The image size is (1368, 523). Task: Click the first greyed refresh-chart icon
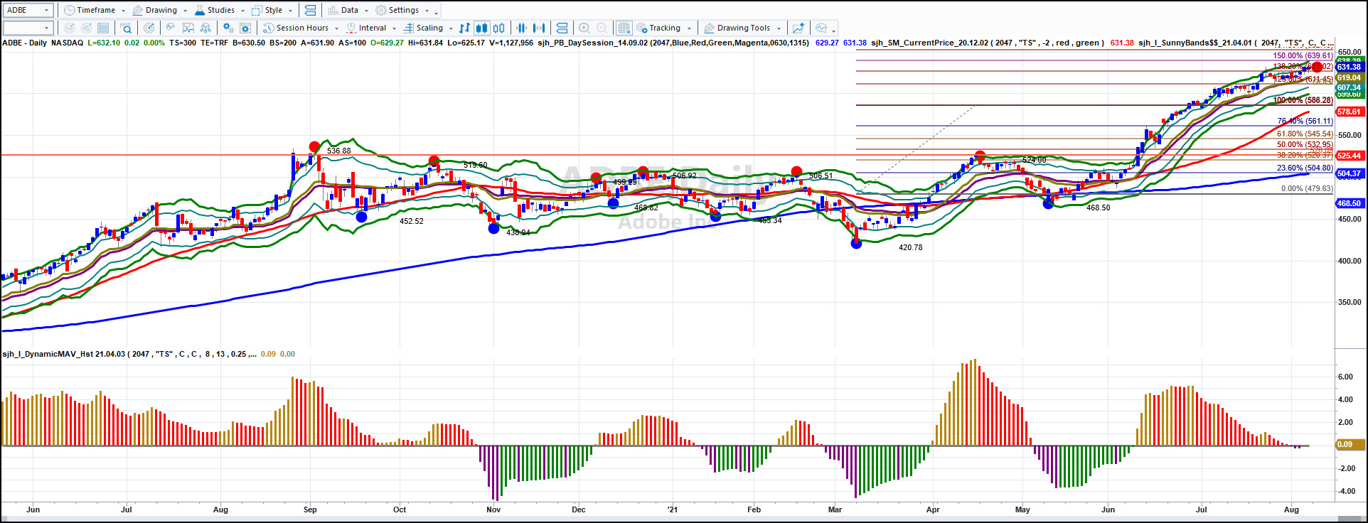(x=69, y=28)
